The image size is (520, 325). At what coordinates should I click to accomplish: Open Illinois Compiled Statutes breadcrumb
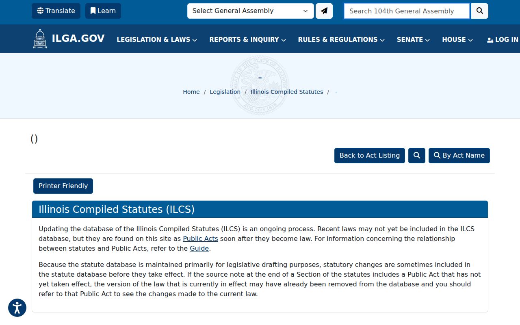pyautogui.click(x=287, y=92)
